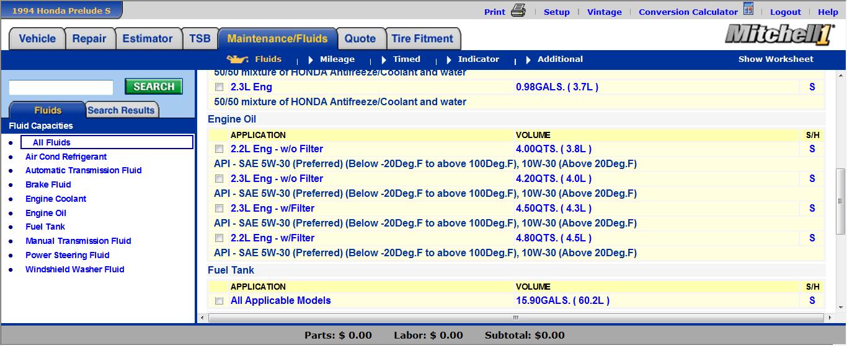Select Power Steering Fluid in sidebar
This screenshot has height=346, width=847.
(68, 255)
